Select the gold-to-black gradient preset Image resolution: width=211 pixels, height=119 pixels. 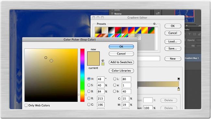pos(98,30)
